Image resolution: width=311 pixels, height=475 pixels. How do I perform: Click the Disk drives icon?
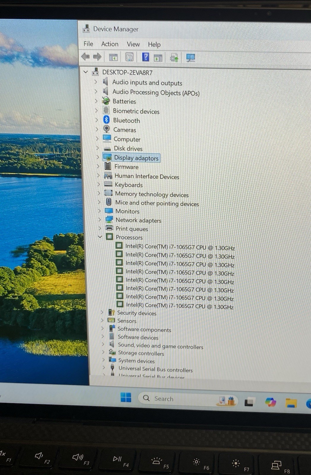pos(107,148)
